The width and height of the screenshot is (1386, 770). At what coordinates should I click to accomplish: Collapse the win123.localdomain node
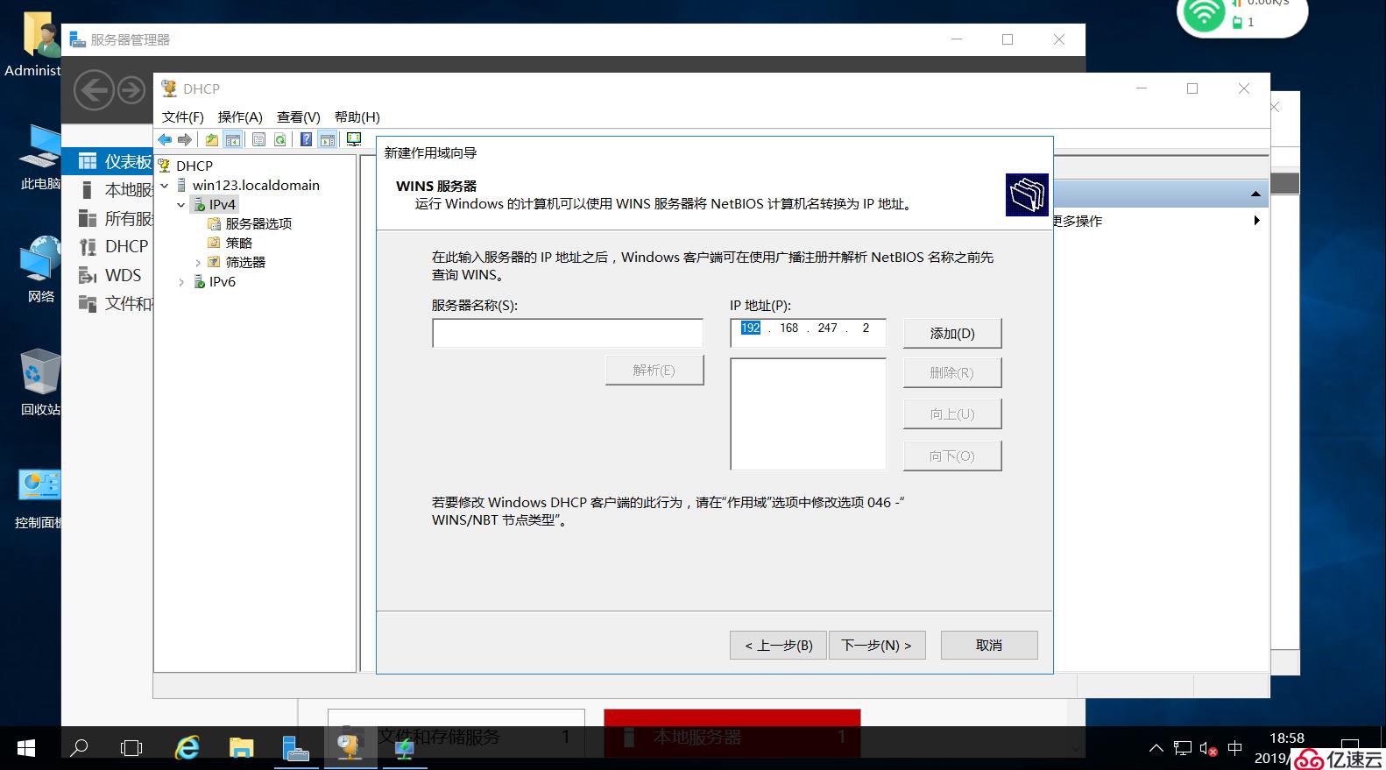click(x=164, y=185)
